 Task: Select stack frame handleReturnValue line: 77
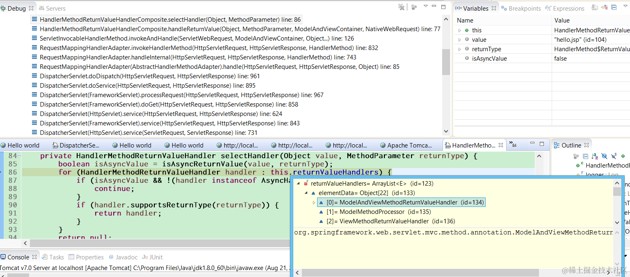(236, 29)
